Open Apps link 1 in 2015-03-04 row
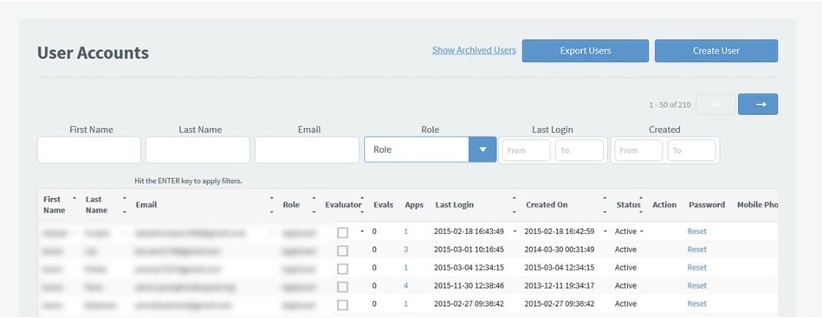This screenshot has width=822, height=318. coord(405,267)
